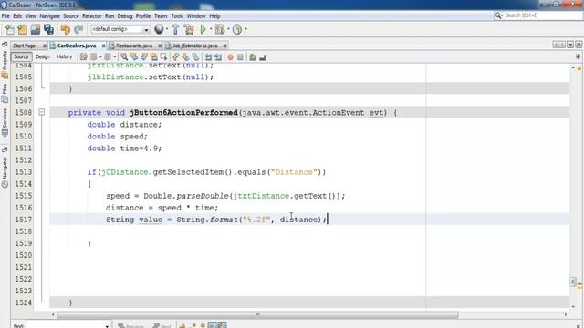Open the Navigate menu
The width and height of the screenshot is (584, 328).
pos(50,16)
